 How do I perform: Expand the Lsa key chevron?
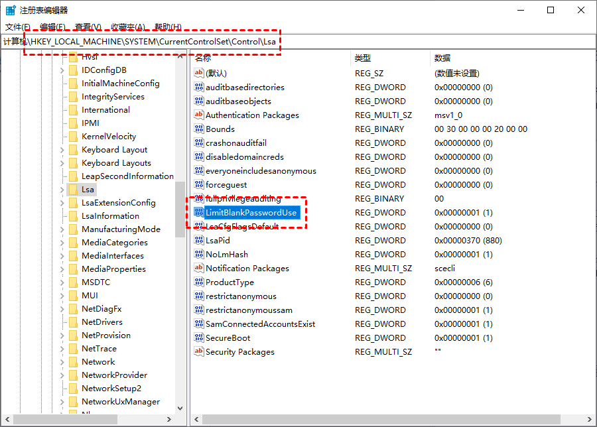[62, 190]
